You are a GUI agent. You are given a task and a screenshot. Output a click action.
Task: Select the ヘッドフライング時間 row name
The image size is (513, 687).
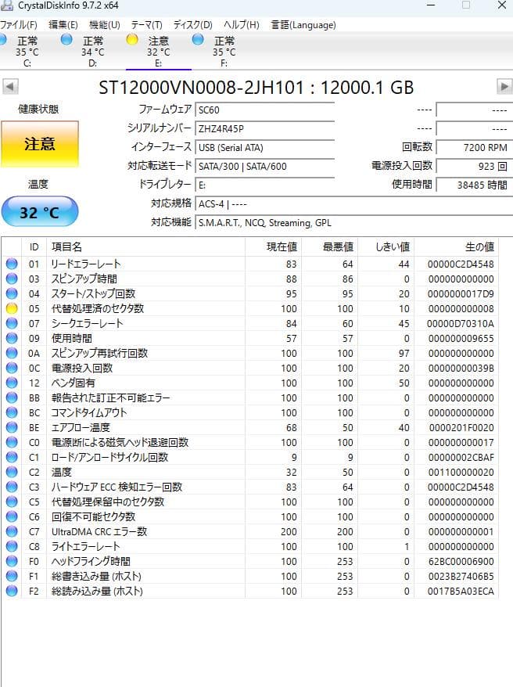[91, 562]
